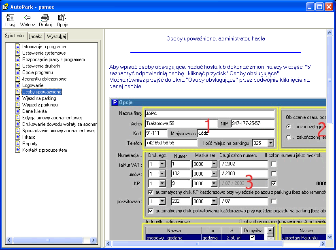Select the Logowanie help topic
The width and height of the screenshot is (336, 250).
tap(33, 85)
